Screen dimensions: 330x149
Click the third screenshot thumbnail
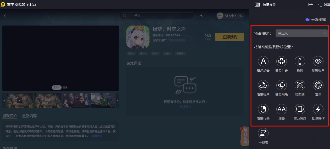point(76,100)
